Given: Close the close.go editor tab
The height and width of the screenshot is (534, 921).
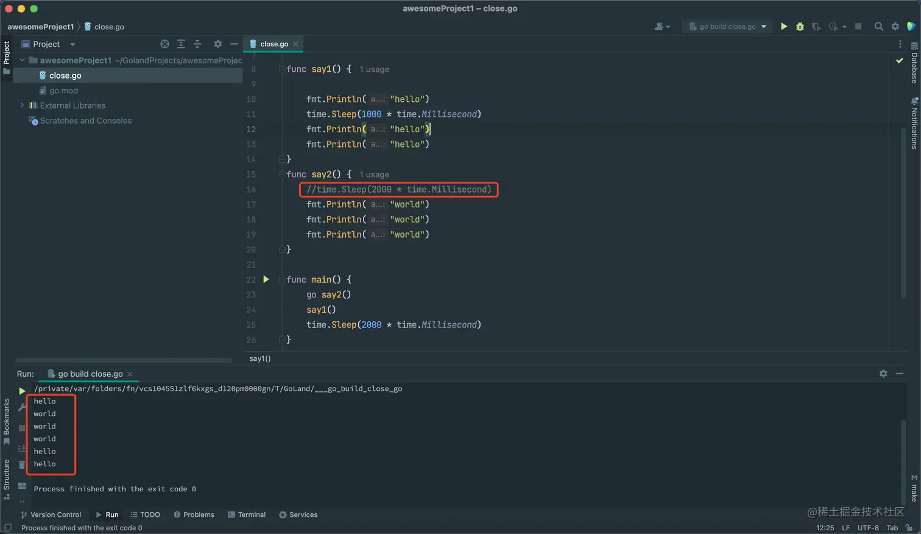Looking at the screenshot, I should pos(296,44).
